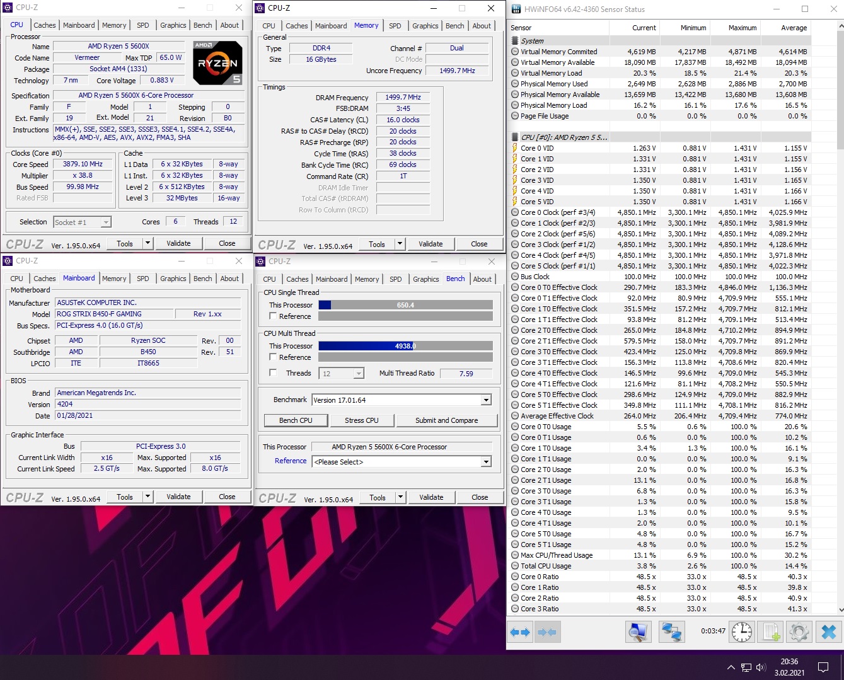Select the Physical Memory Load sensor row

pyautogui.click(x=660, y=105)
